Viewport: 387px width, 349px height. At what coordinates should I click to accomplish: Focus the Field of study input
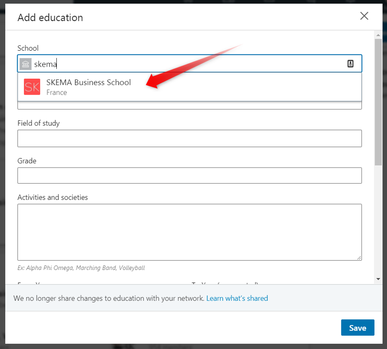coord(190,138)
